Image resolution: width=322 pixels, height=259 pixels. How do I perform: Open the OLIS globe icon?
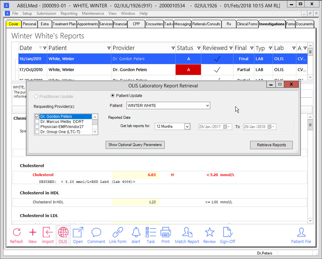click(x=63, y=235)
